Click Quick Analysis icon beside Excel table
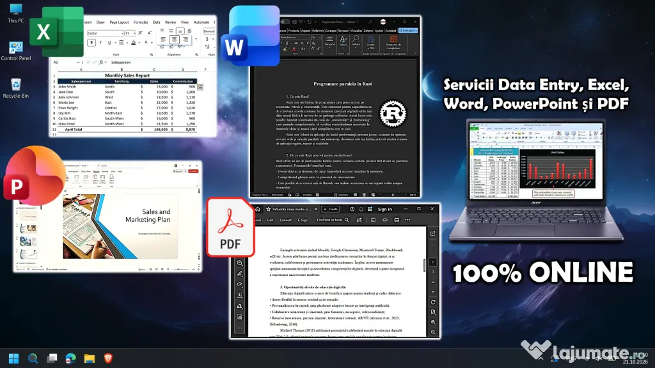The image size is (655, 368). coord(200,87)
